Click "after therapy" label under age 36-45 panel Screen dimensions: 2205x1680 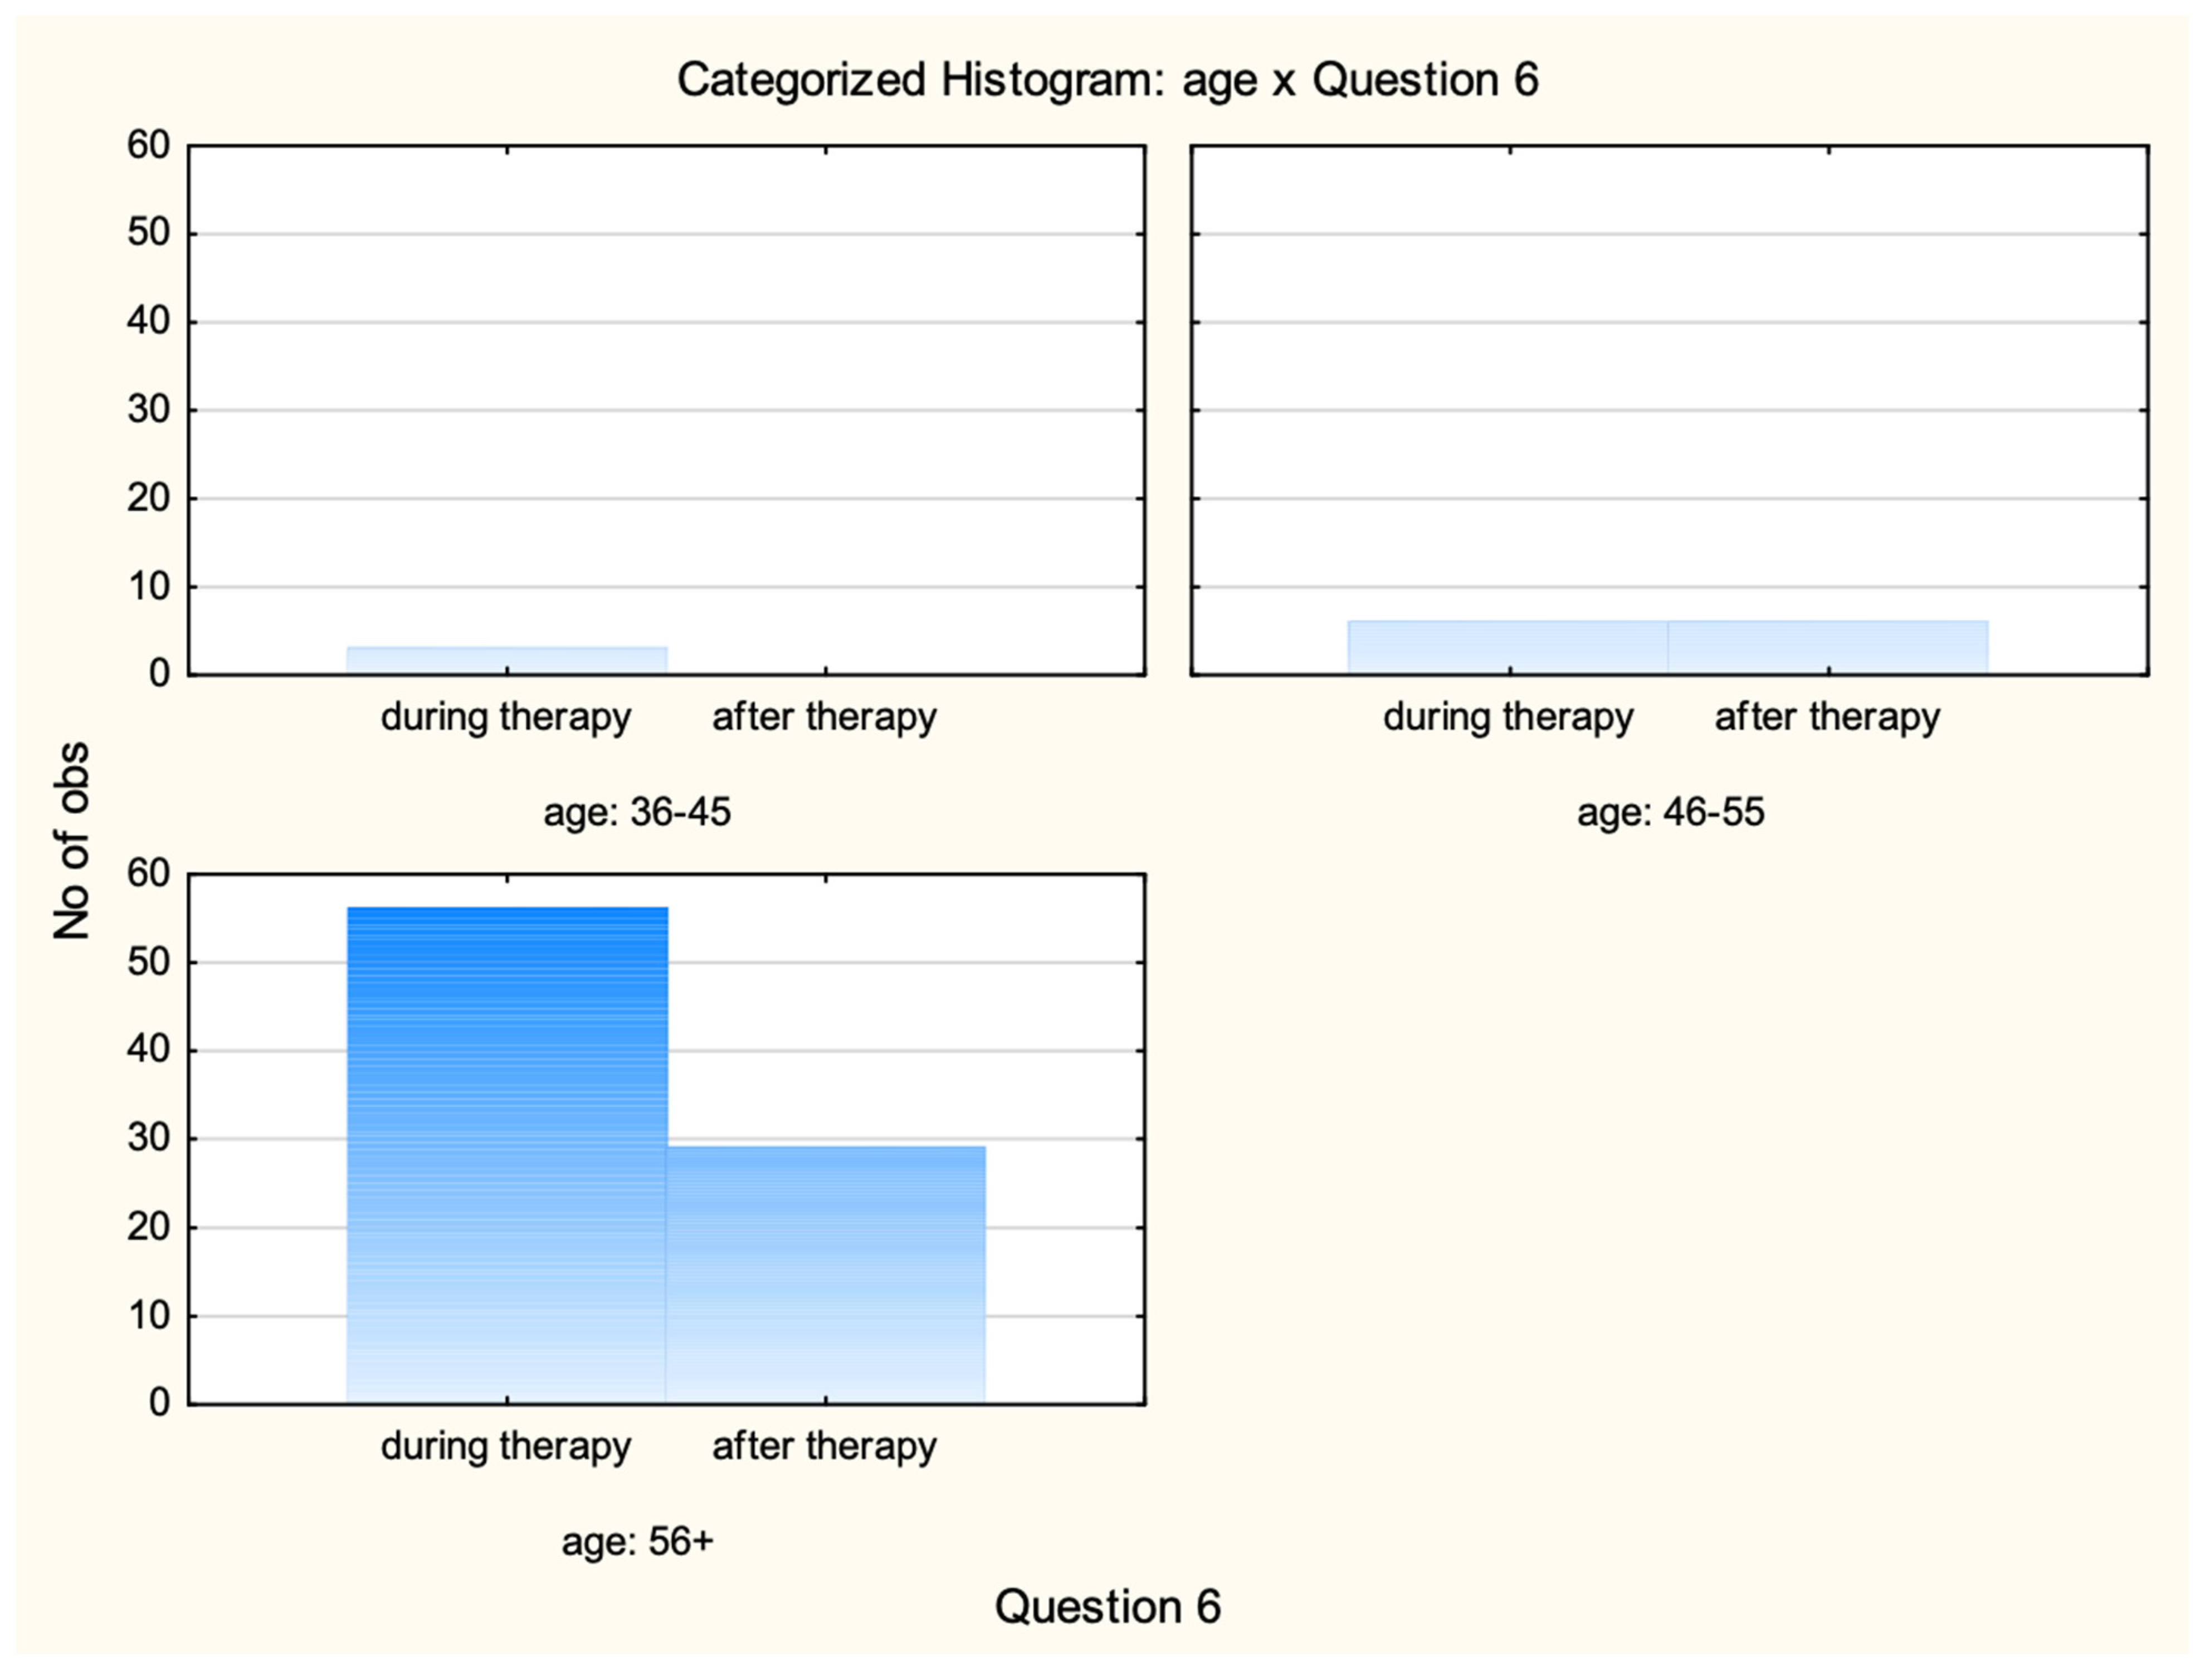825,718
